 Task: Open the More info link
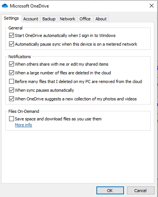(x=23, y=125)
